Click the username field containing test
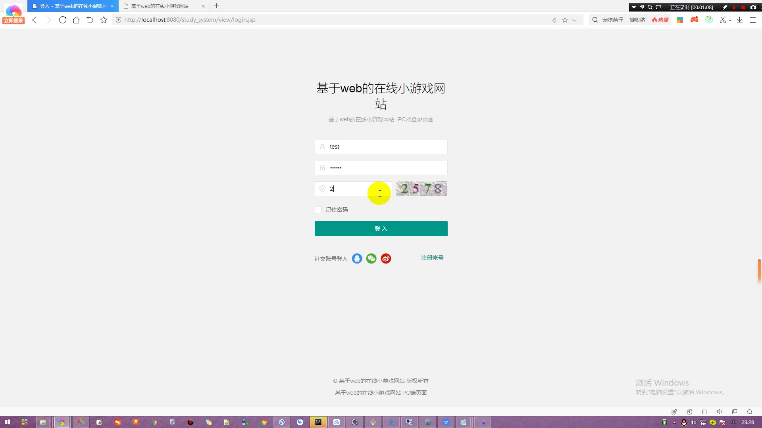Image resolution: width=762 pixels, height=428 pixels. click(381, 147)
